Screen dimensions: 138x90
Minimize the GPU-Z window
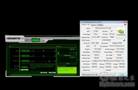[118, 22]
